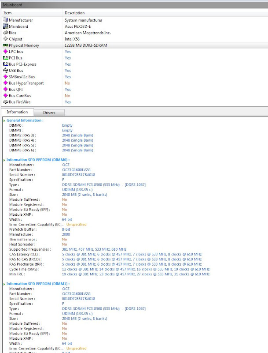Click the Bios chip icon

[6, 33]
